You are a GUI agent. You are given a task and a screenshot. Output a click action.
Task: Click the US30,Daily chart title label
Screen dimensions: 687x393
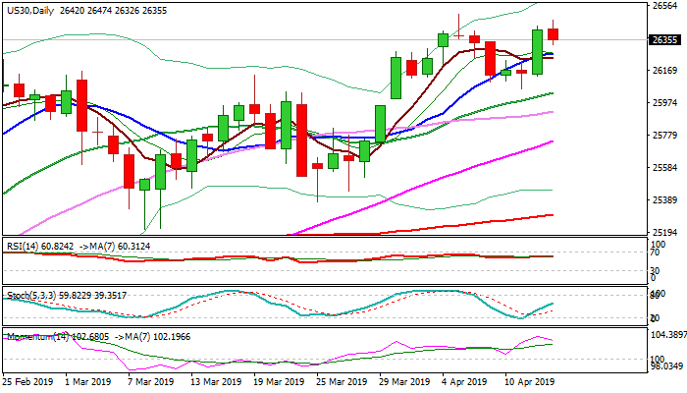coord(29,10)
